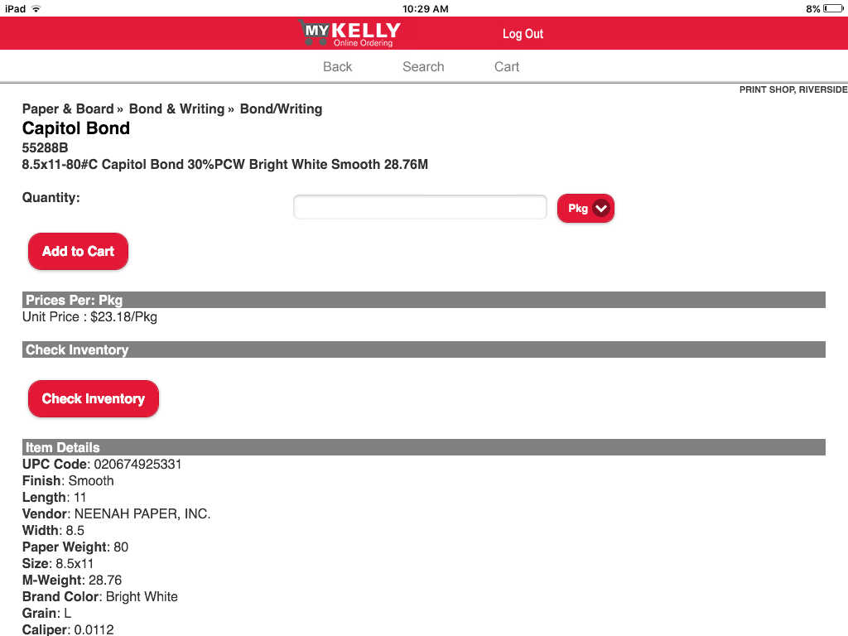
Task: Click the Quantity input field
Action: coord(420,207)
